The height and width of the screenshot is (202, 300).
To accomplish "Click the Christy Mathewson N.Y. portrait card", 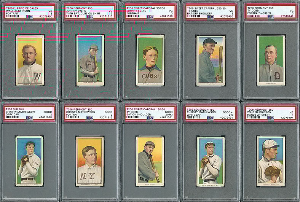I will coord(89,161).
